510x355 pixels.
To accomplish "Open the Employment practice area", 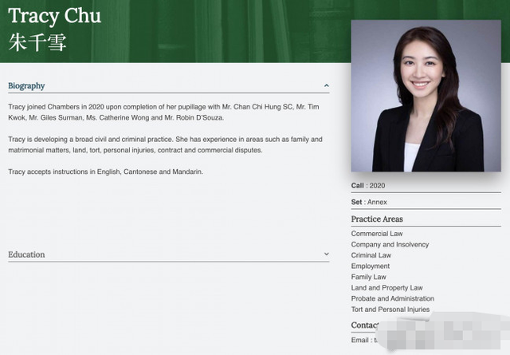I will tap(370, 266).
